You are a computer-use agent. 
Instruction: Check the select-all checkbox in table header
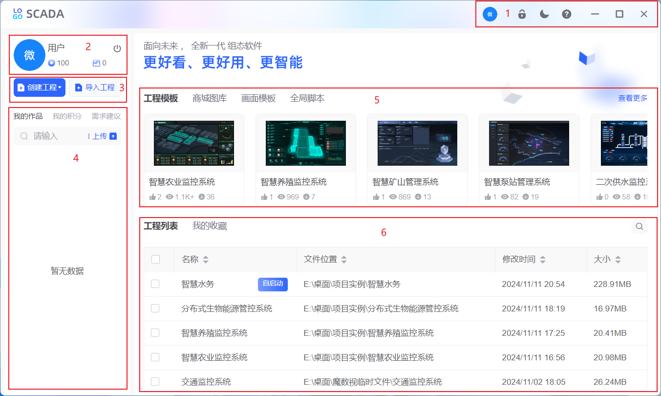point(155,260)
